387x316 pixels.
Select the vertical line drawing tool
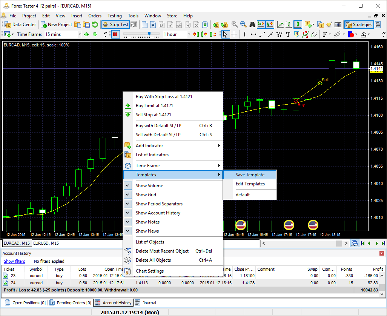(x=244, y=34)
